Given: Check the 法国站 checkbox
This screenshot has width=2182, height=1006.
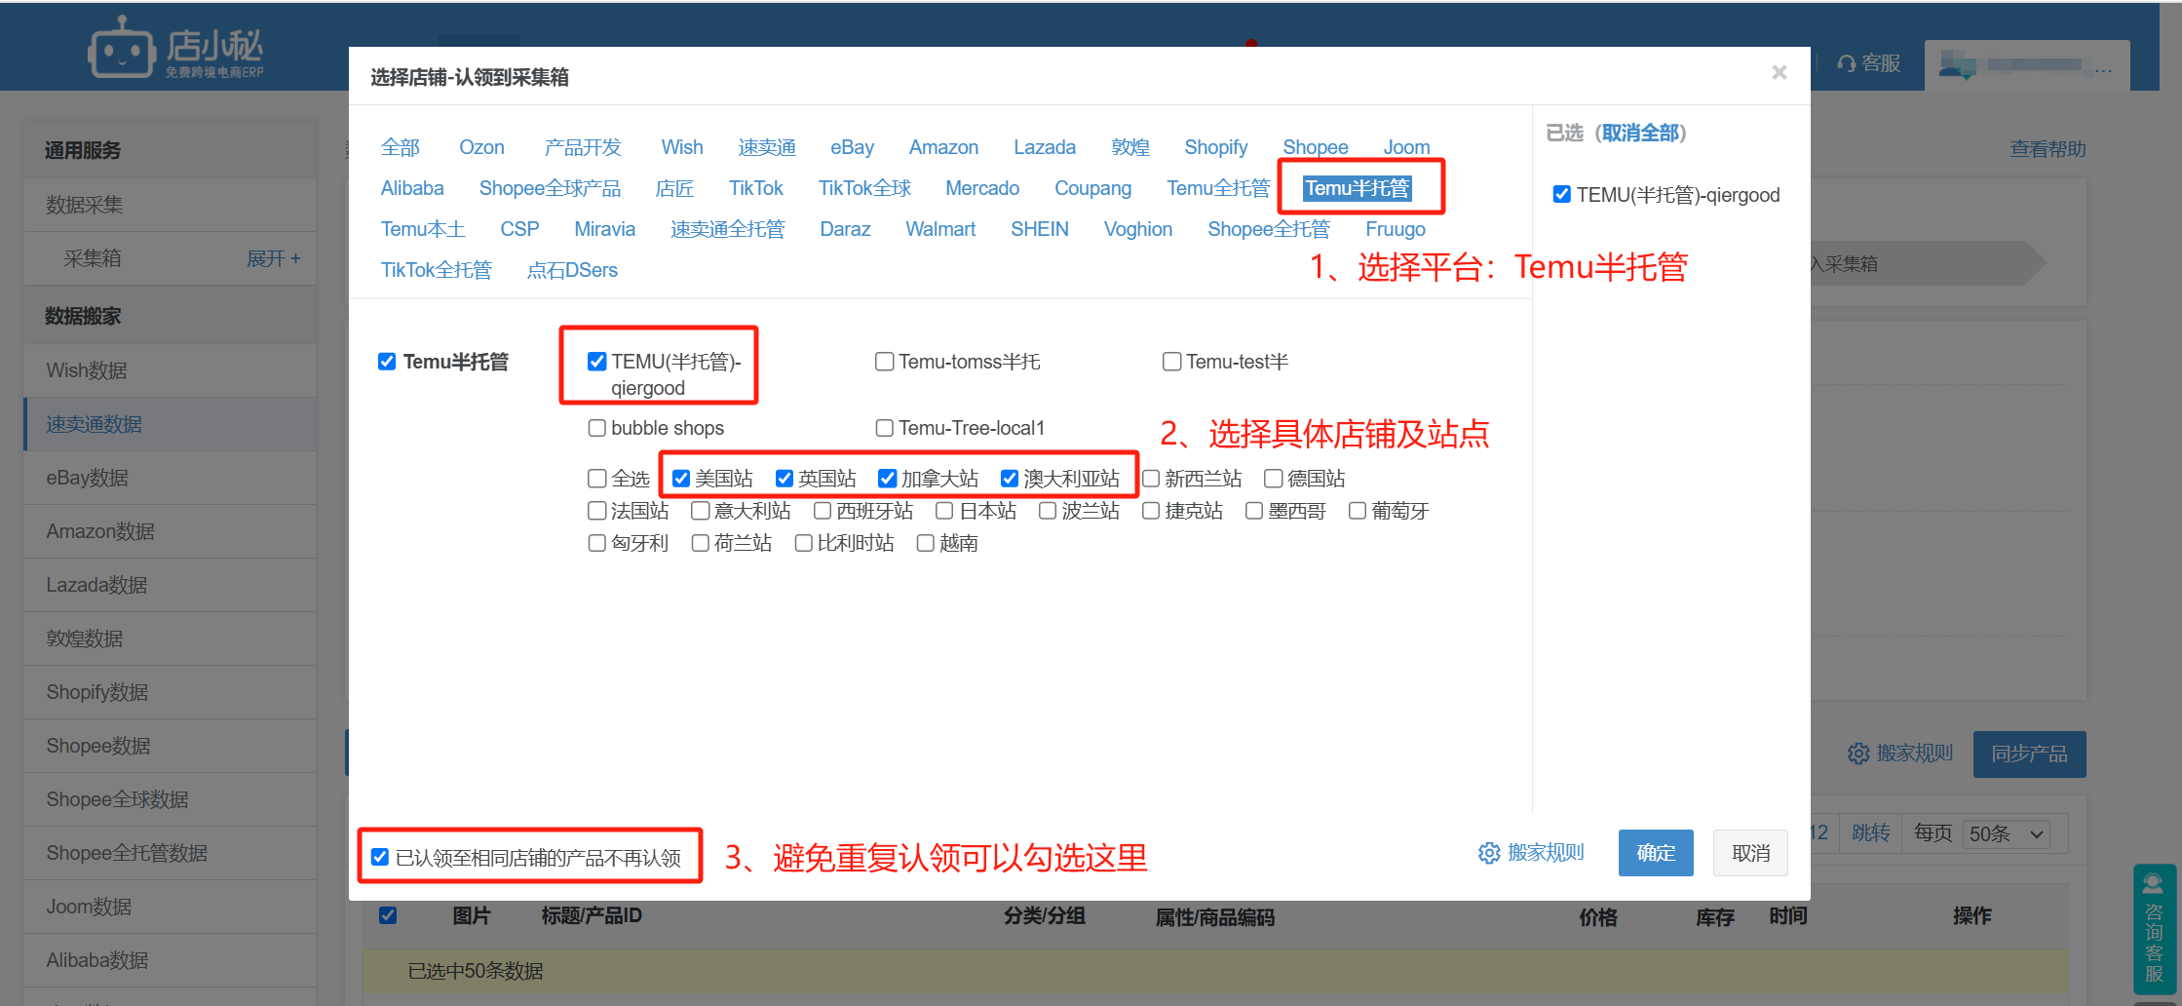Looking at the screenshot, I should click(596, 511).
